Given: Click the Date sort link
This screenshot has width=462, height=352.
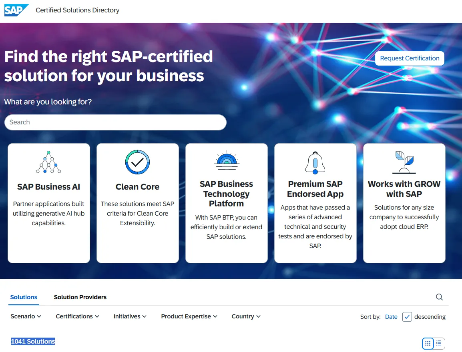Looking at the screenshot, I should click(x=391, y=317).
